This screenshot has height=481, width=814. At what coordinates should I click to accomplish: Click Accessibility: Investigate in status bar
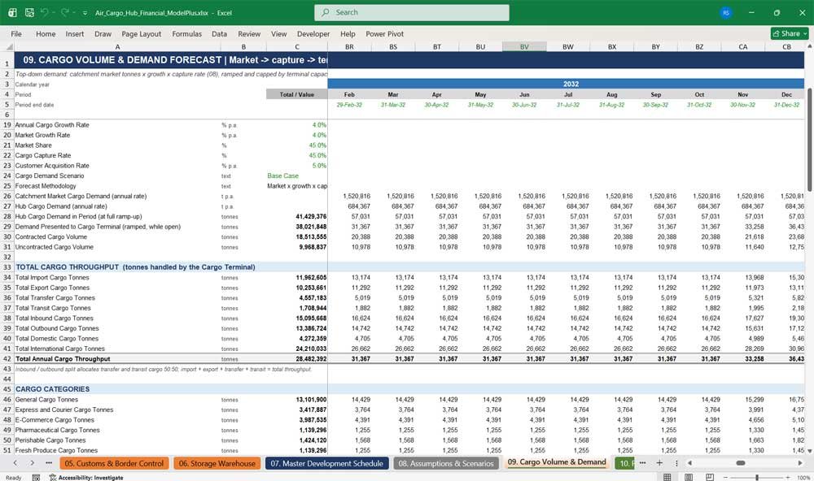86,478
